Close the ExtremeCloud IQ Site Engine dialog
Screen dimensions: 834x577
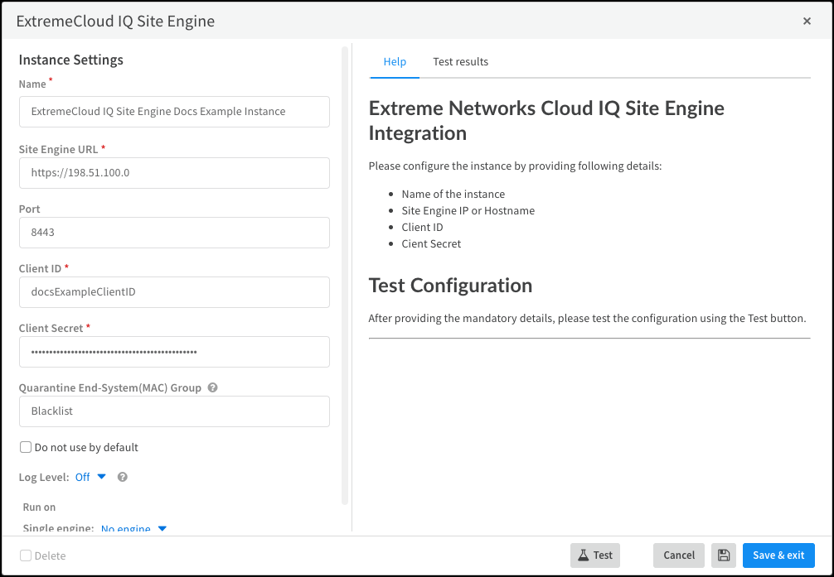pyautogui.click(x=807, y=22)
